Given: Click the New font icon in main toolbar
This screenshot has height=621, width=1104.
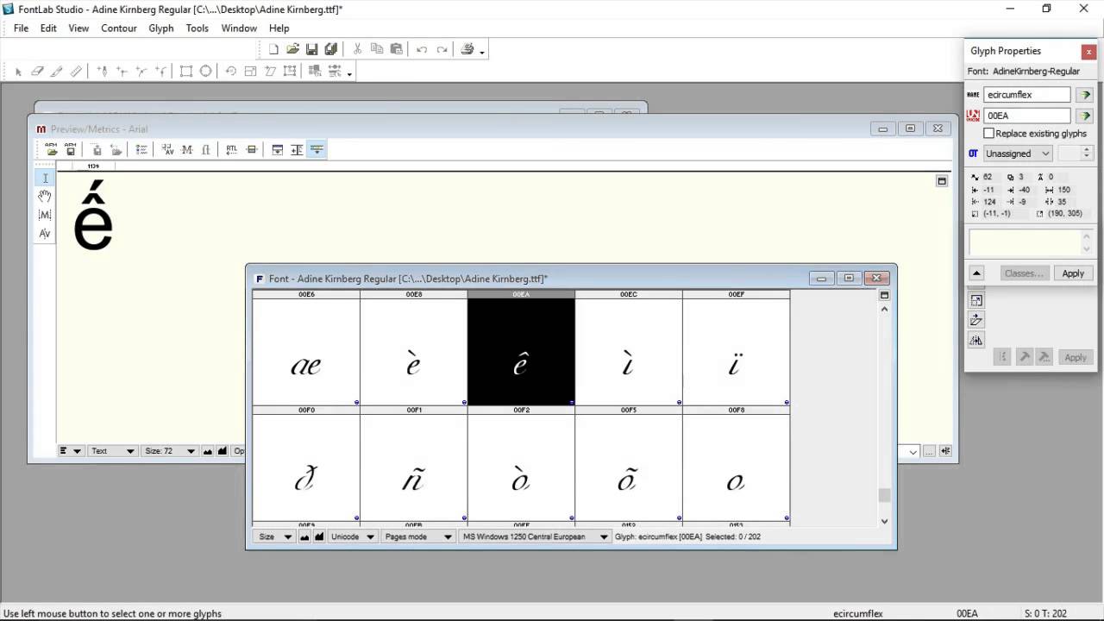Looking at the screenshot, I should coord(274,49).
